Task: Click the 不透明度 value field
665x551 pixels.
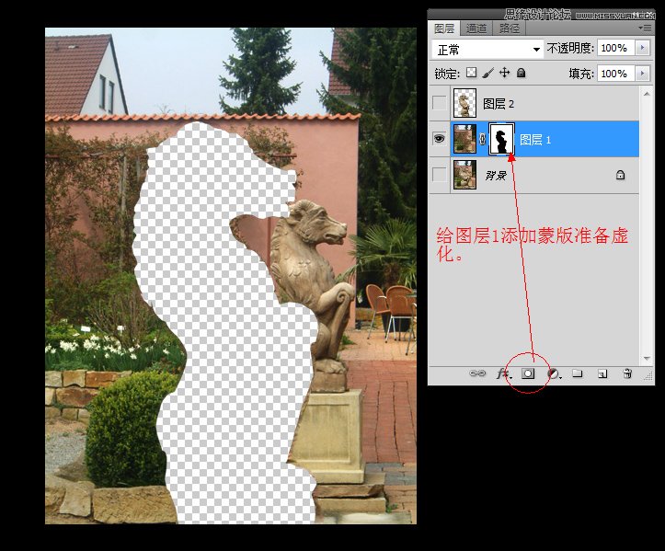Action: pos(616,48)
